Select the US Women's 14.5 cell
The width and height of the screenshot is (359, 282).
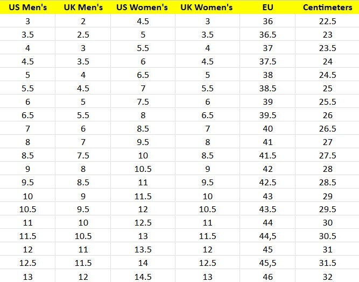[x=142, y=277]
